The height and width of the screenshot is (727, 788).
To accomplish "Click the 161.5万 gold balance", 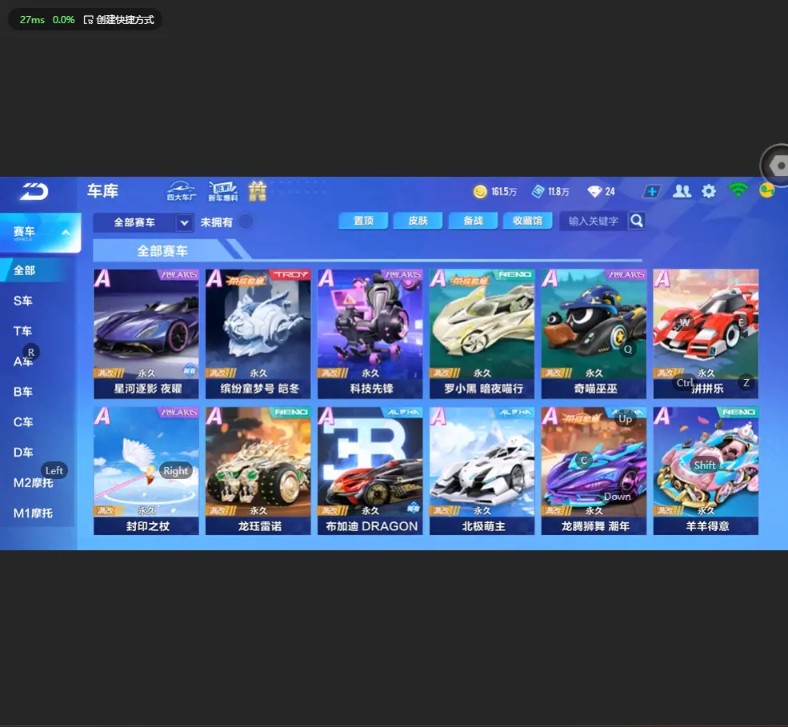I will tap(503, 192).
